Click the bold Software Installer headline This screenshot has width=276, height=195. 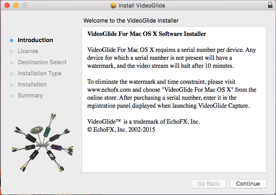(x=147, y=34)
